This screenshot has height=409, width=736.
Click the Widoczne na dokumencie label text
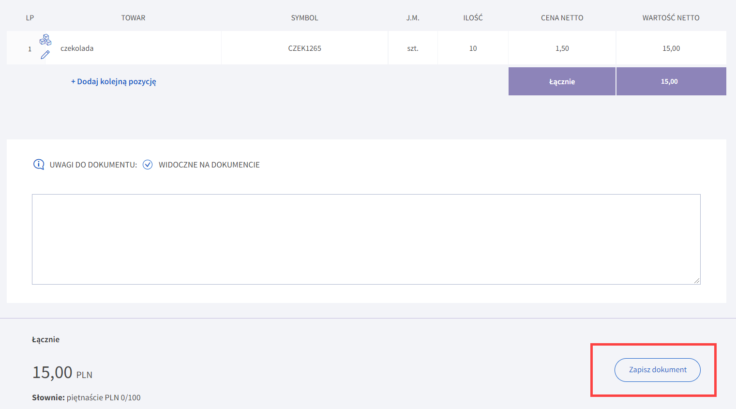(209, 165)
